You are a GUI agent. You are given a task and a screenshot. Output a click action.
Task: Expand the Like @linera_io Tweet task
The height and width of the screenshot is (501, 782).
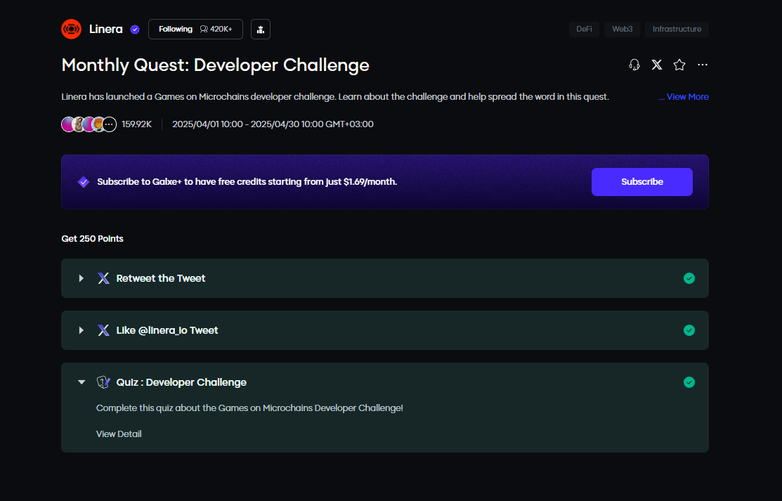[82, 330]
